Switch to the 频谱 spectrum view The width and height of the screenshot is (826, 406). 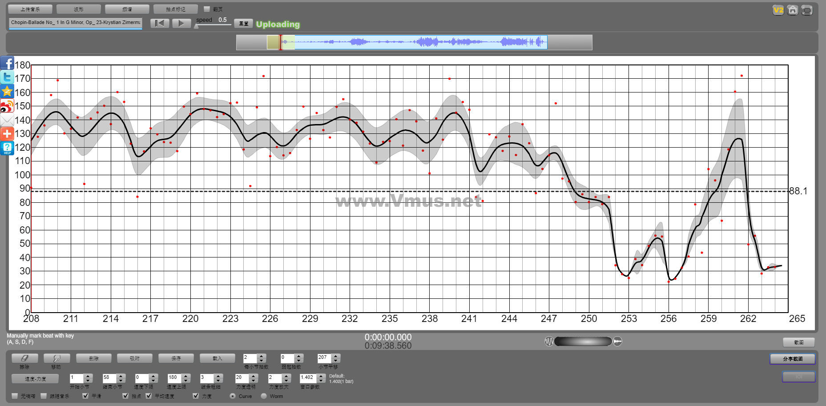pyautogui.click(x=127, y=9)
